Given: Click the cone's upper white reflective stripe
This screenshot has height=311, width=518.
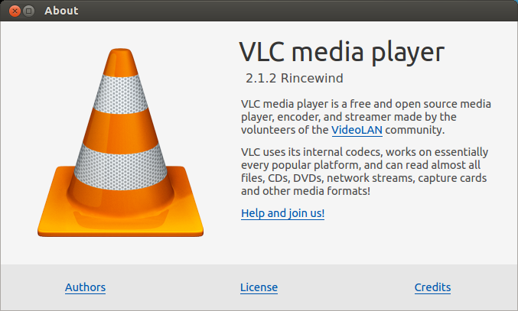Looking at the screenshot, I should 121,95.
